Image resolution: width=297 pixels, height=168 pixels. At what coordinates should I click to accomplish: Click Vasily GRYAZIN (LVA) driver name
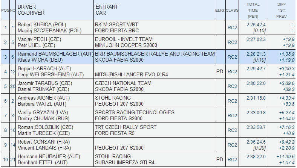coord(41,112)
